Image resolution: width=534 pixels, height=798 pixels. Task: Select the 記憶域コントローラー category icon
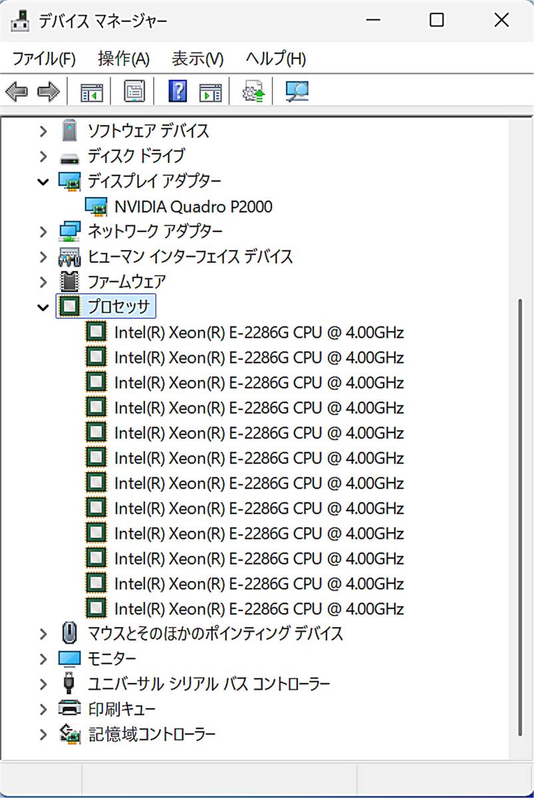coord(69,733)
